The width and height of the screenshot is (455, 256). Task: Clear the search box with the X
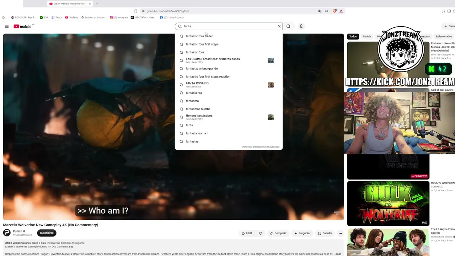point(279,26)
